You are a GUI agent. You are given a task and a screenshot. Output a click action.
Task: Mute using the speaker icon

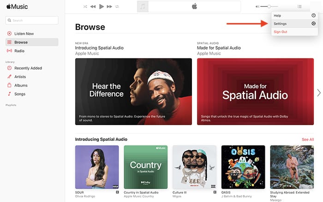(x=257, y=6)
